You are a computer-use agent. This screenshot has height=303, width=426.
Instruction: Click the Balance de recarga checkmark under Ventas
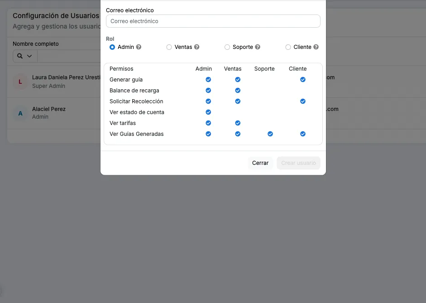tap(238, 91)
